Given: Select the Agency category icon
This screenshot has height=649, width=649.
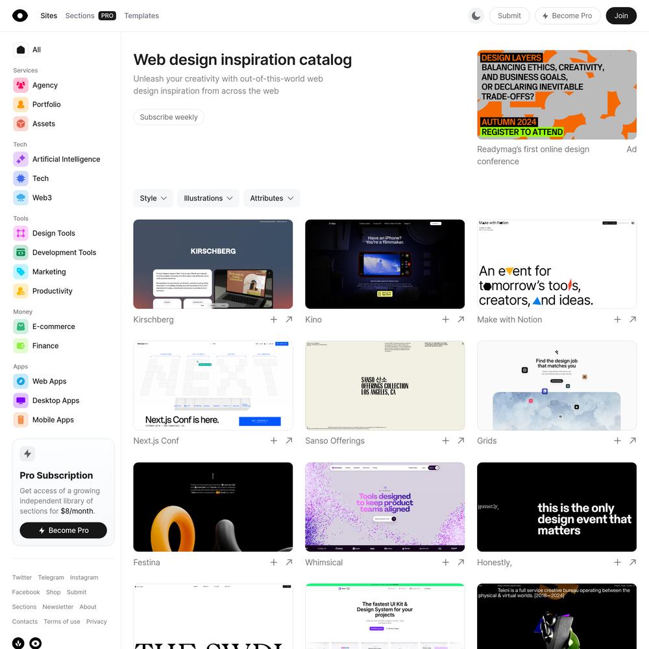Looking at the screenshot, I should (x=21, y=85).
